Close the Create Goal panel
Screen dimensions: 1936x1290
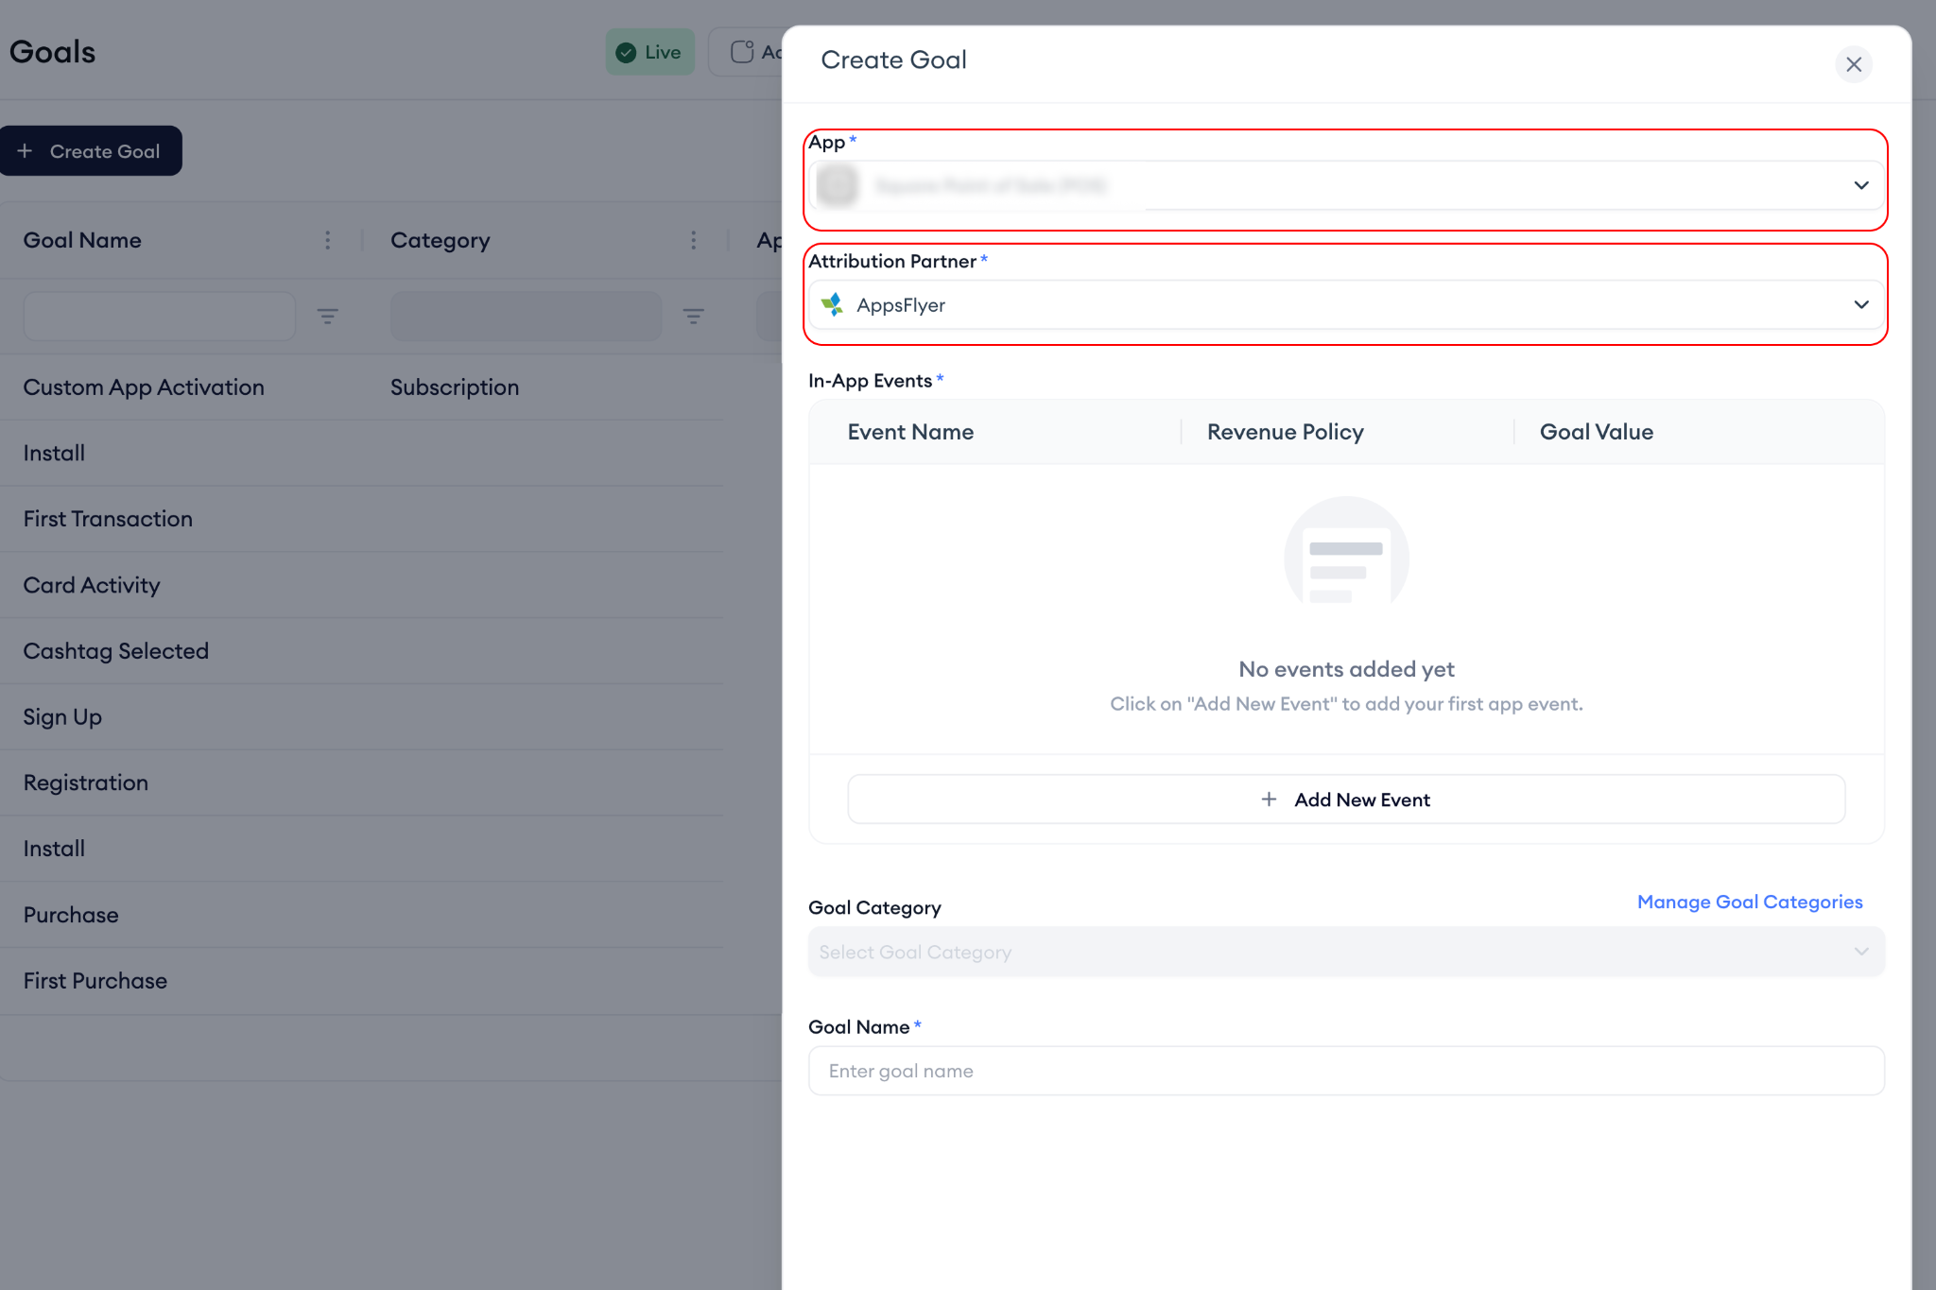(x=1853, y=64)
